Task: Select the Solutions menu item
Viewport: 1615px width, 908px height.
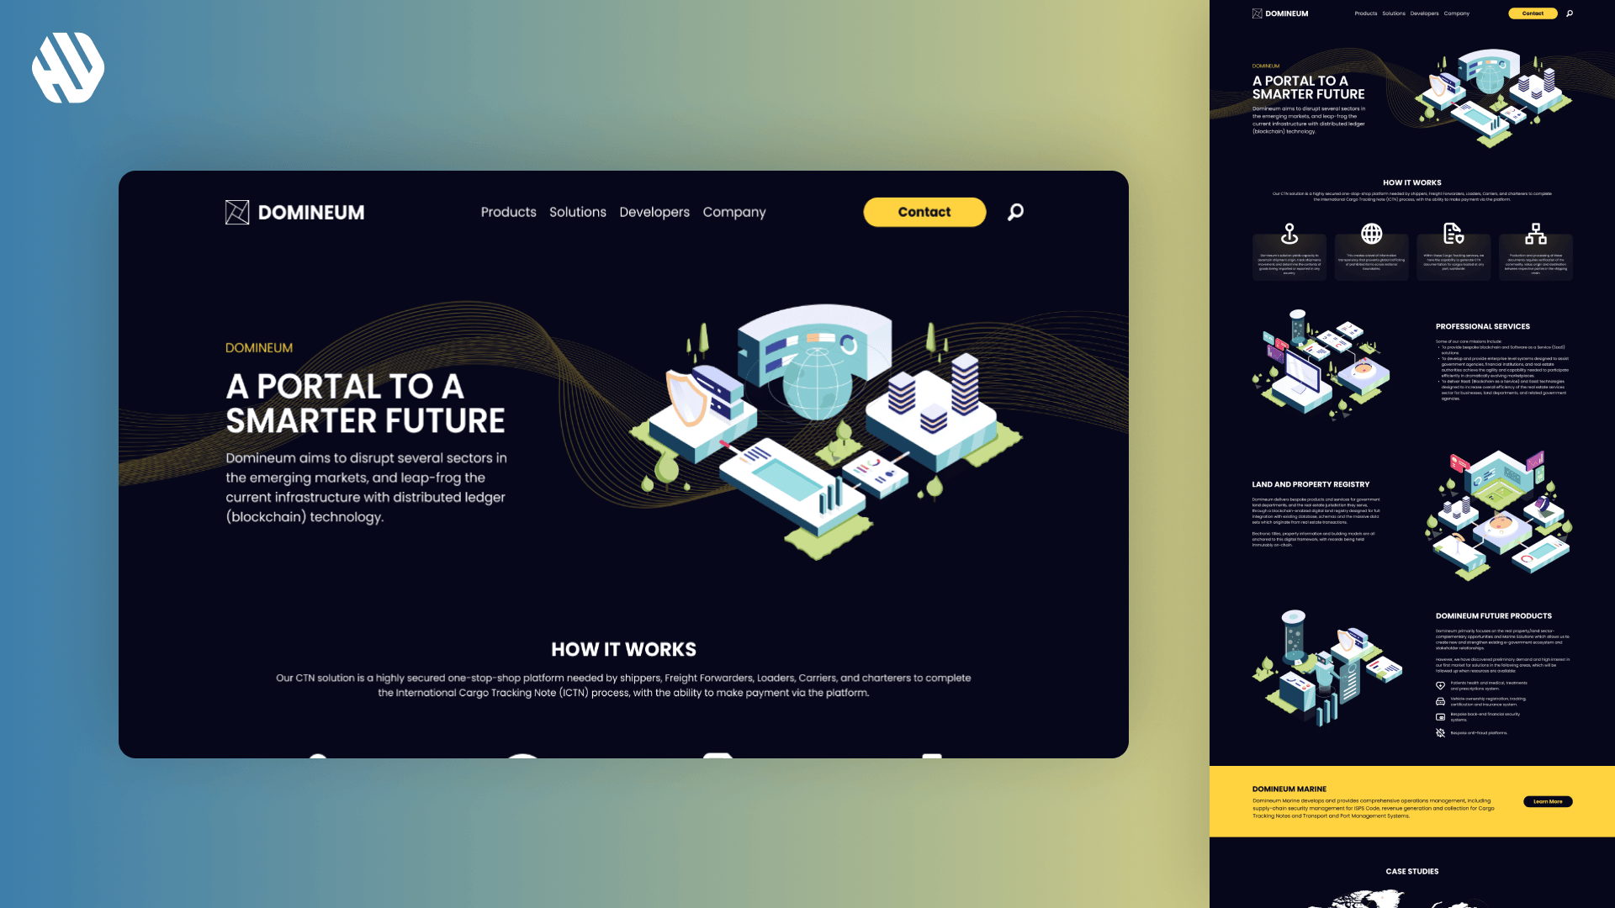Action: point(577,212)
